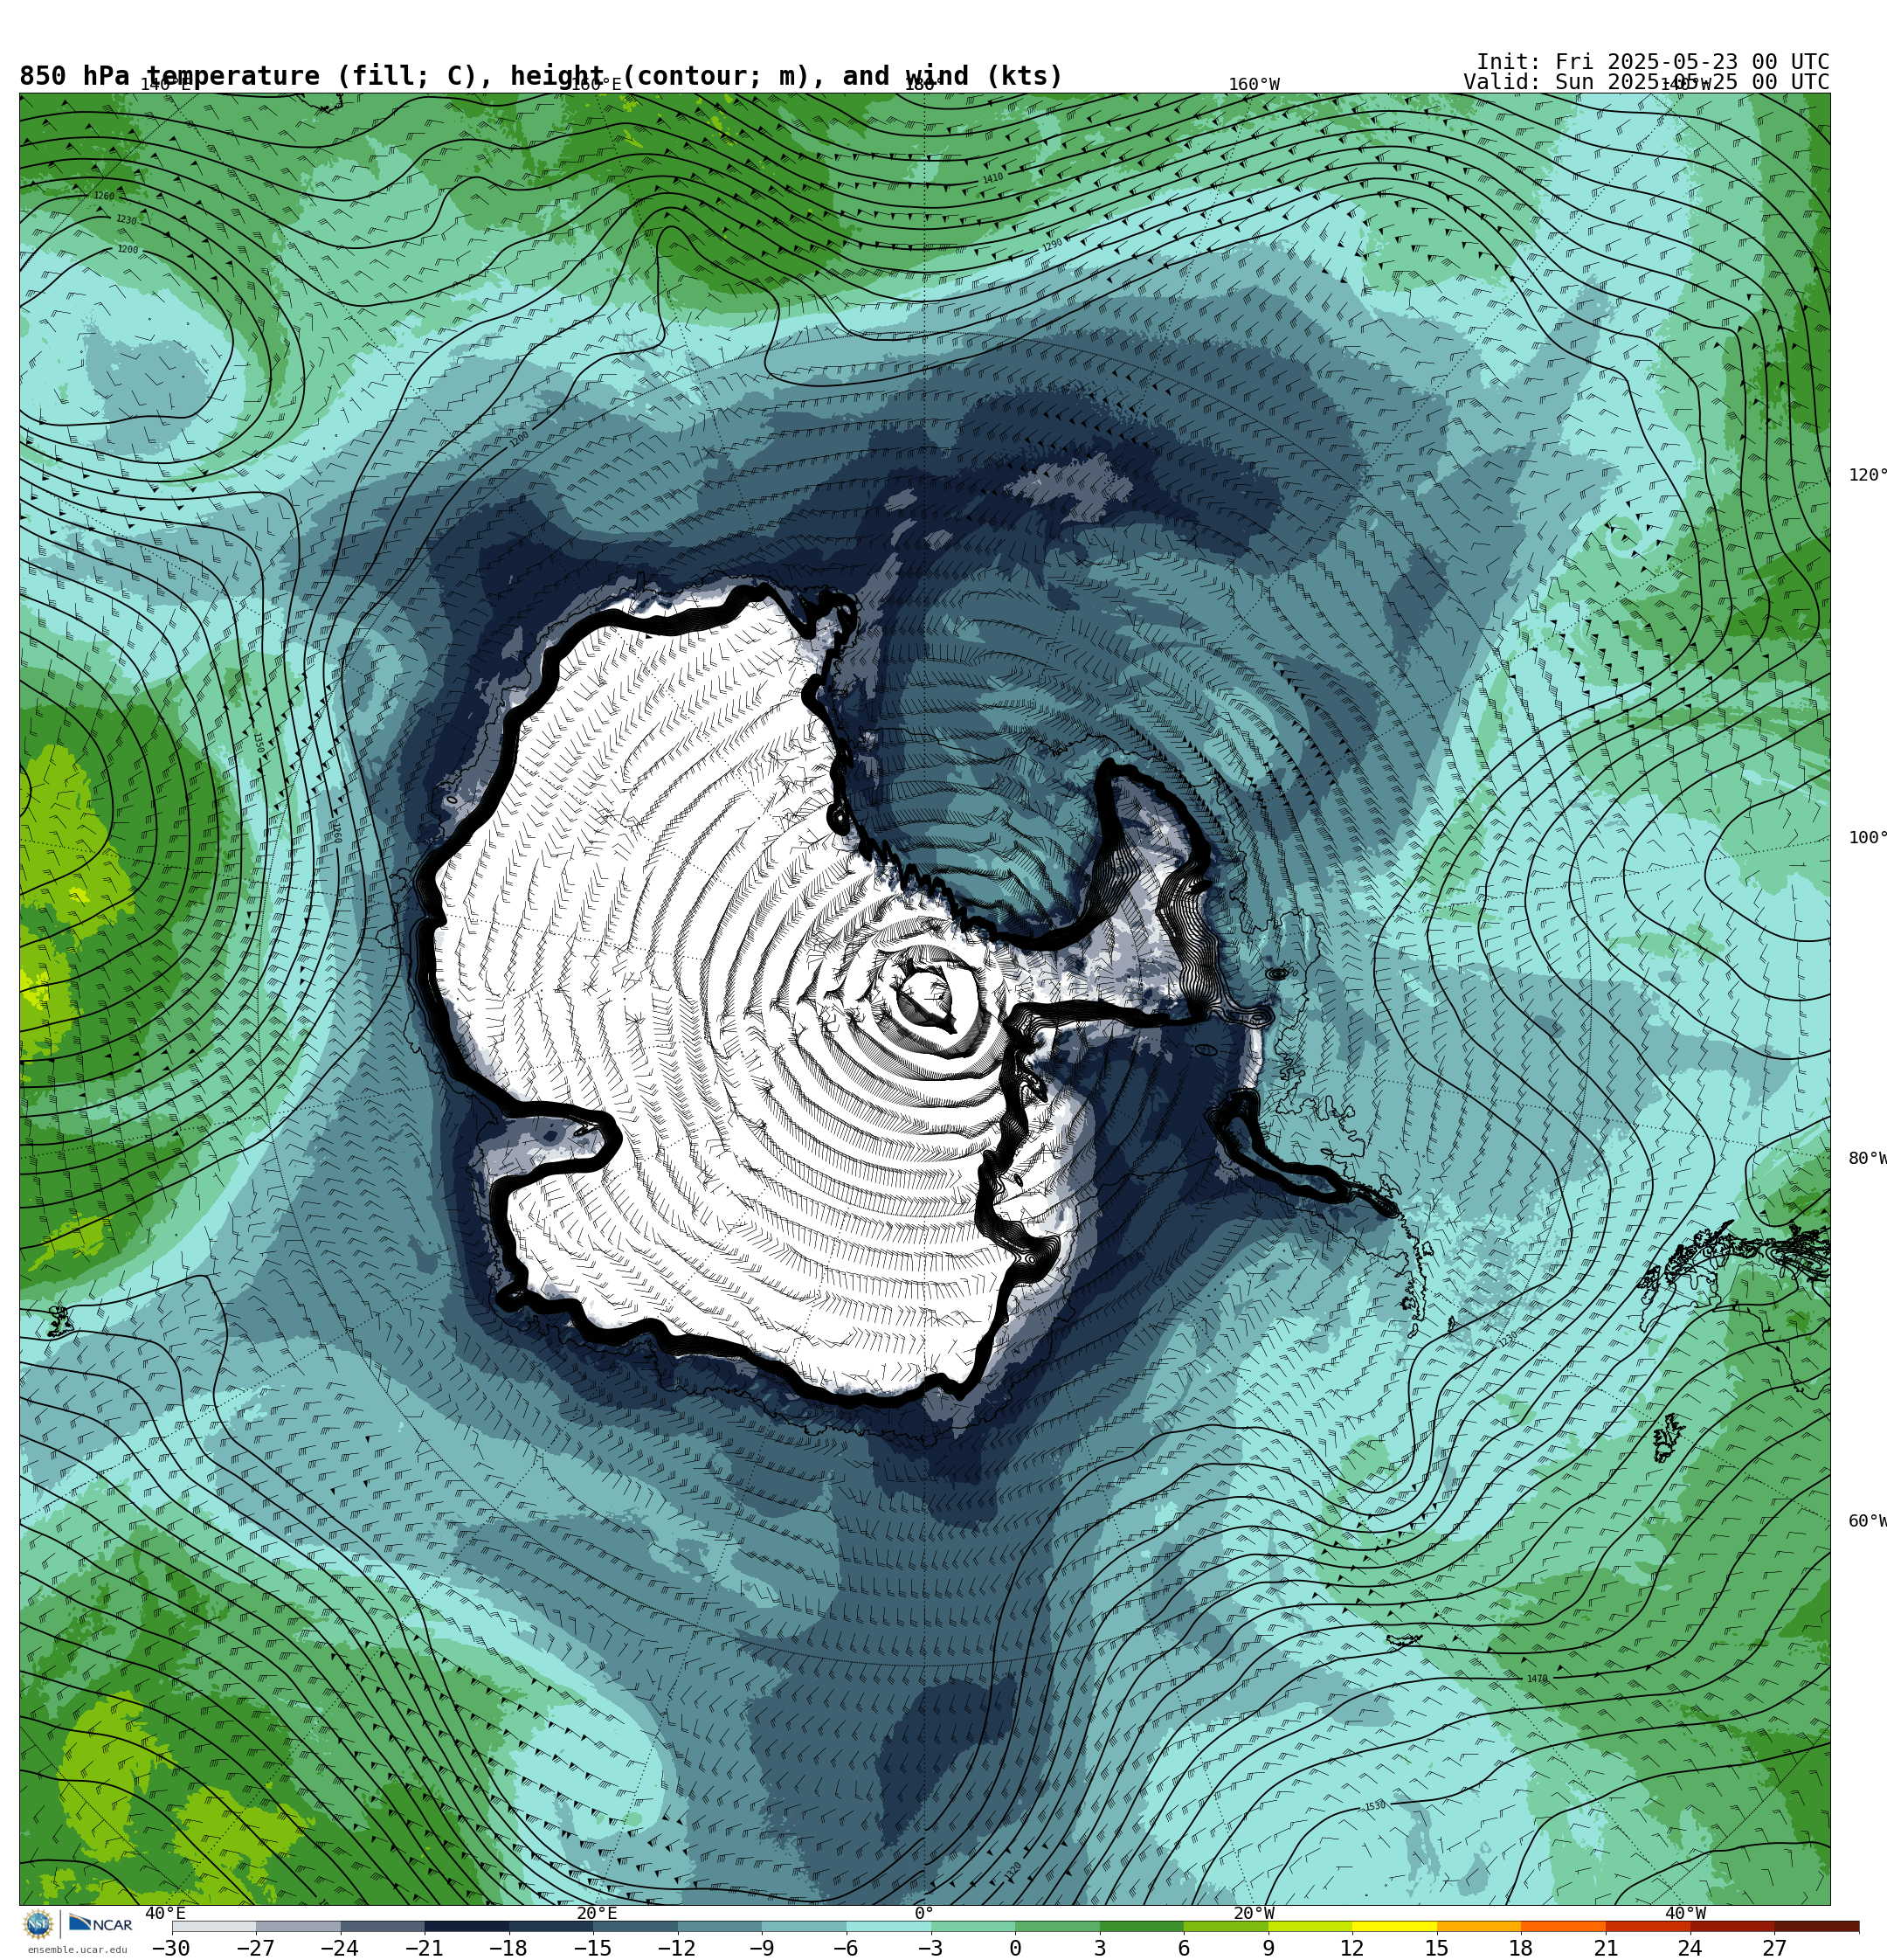Click the NSF logo emblem
The image size is (1887, 1960).
coord(38,1924)
